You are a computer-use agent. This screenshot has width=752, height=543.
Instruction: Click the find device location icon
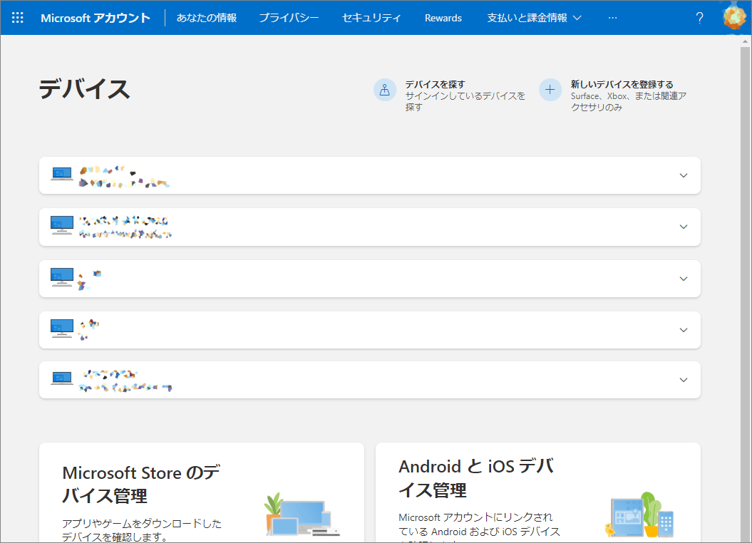coord(385,90)
